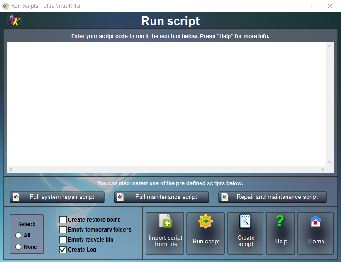Close the Run Scripts window
Screen dimensions: 341x262
(330, 6)
